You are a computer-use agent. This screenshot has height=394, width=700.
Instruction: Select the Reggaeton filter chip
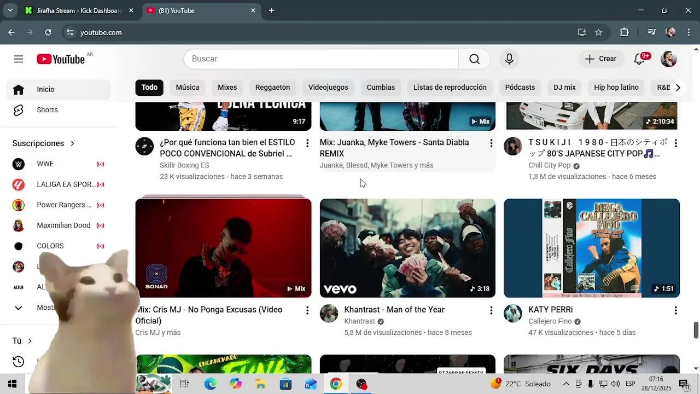[x=272, y=88]
